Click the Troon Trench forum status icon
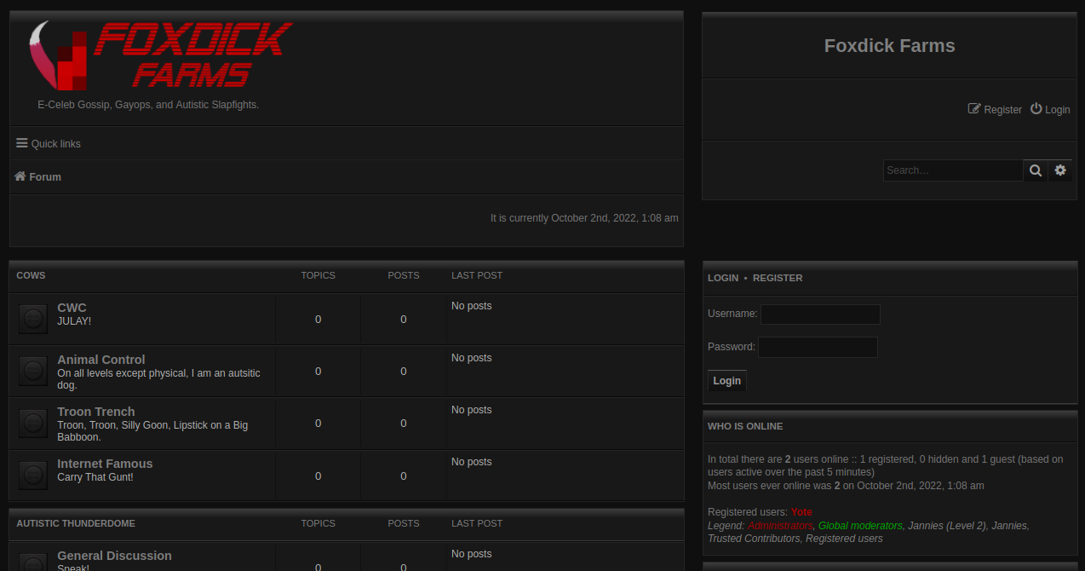This screenshot has width=1085, height=571. [33, 423]
